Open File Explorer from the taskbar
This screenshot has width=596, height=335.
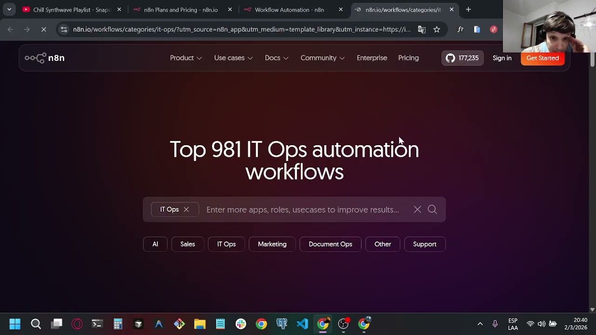[x=200, y=324]
